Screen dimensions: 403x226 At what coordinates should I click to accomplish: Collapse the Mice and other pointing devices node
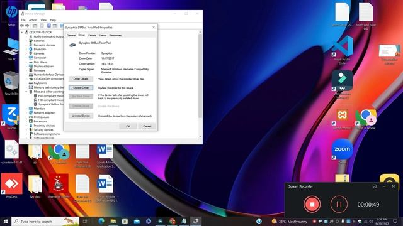tap(26, 92)
